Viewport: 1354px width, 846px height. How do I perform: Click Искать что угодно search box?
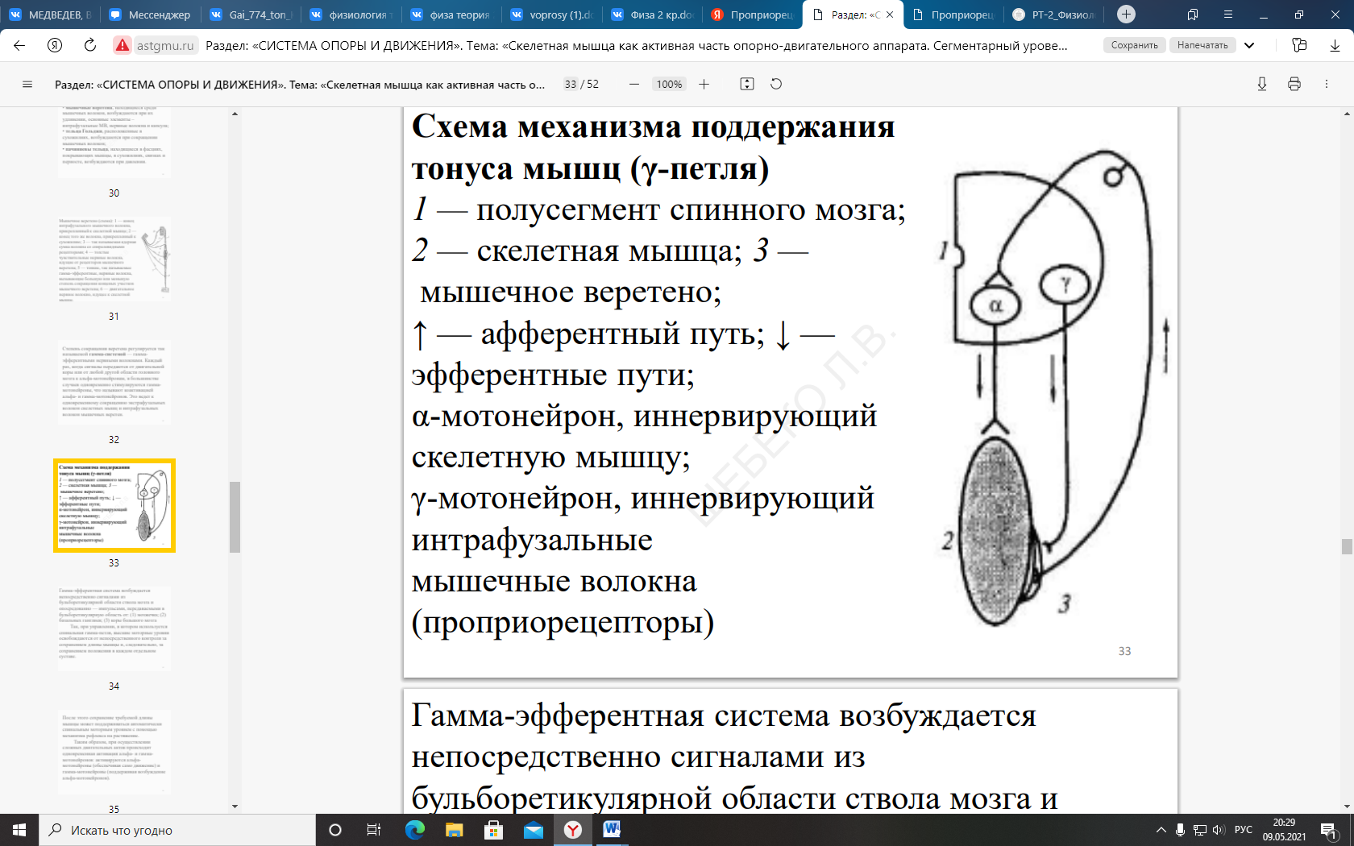[x=177, y=830]
